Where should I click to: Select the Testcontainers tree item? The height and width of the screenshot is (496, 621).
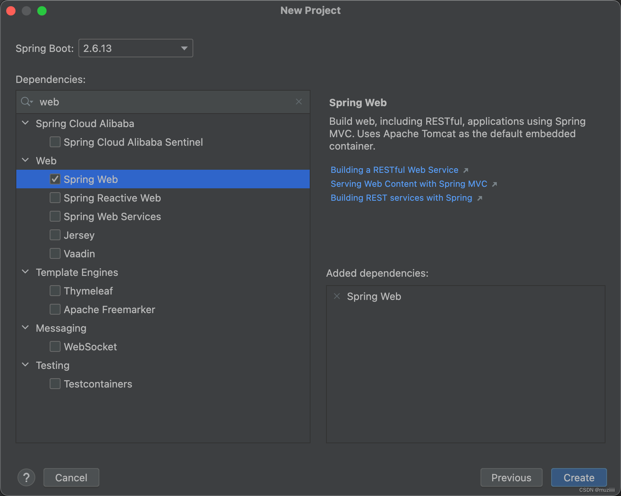point(97,384)
